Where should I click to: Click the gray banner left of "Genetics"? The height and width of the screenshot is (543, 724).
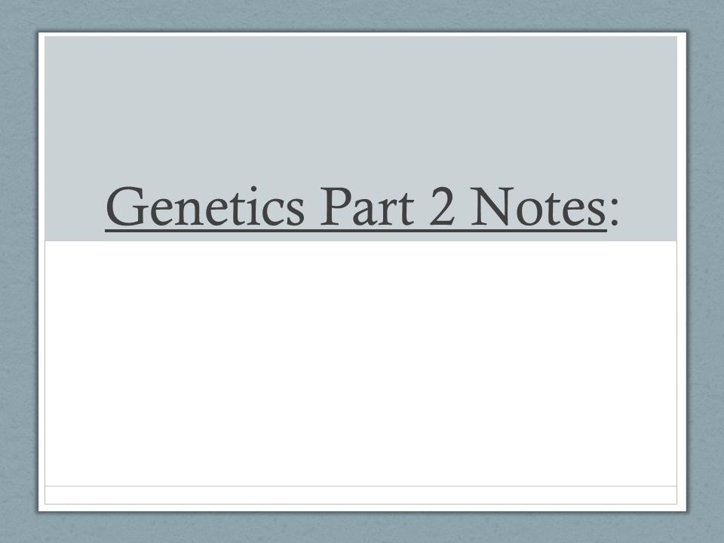(75, 207)
